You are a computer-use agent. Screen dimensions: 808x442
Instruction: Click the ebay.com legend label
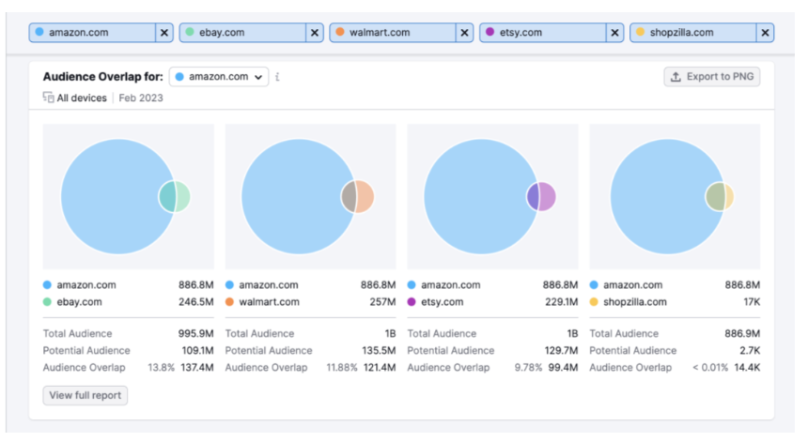click(x=79, y=302)
